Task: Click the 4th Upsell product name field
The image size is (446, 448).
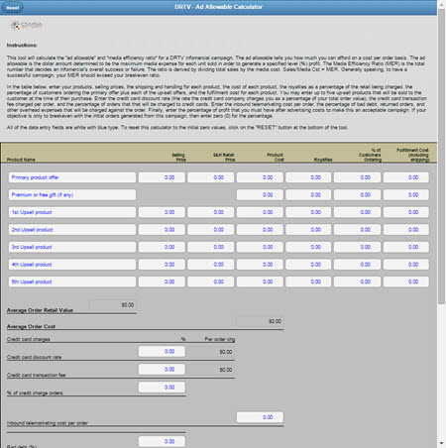Action: click(72, 265)
